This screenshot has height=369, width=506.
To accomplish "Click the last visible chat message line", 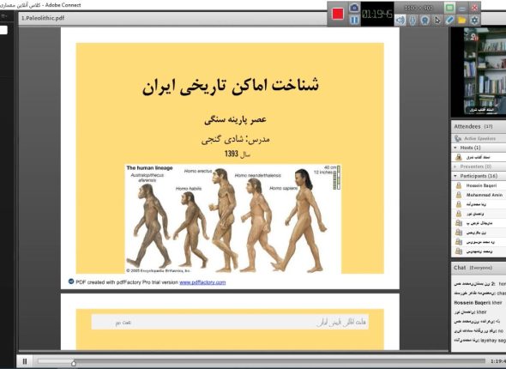I will [x=480, y=341].
